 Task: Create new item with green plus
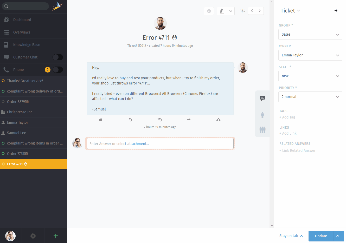pyautogui.click(x=56, y=236)
